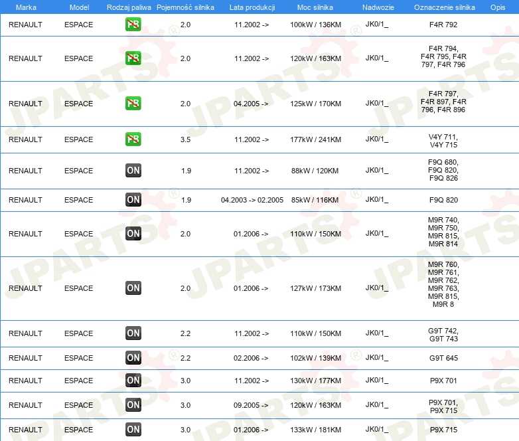Select power value 127kW / 173KM
Viewport: 519px width, 441px height.
pyautogui.click(x=315, y=288)
